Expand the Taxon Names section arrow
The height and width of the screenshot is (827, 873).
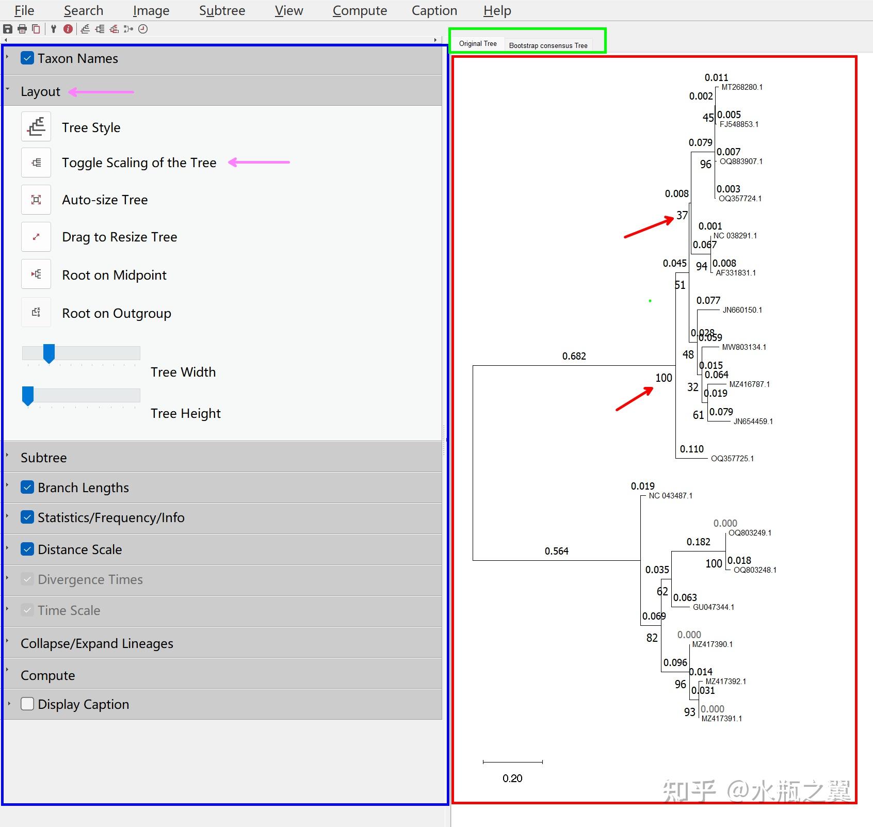coord(7,56)
